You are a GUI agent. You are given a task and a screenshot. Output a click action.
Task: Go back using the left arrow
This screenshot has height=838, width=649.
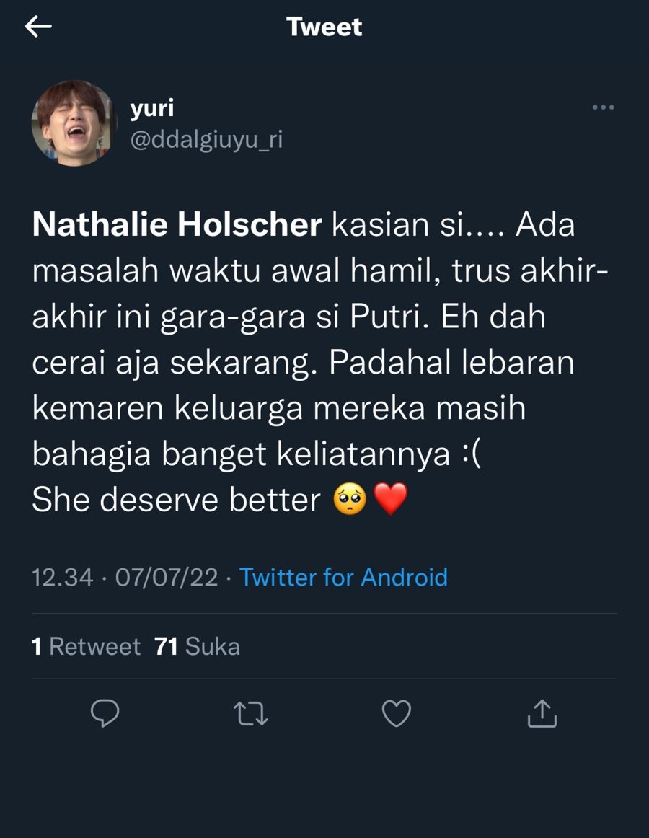coord(38,26)
